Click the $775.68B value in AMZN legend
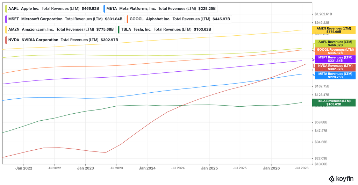Screen dimensions: 358x185 [105, 29]
